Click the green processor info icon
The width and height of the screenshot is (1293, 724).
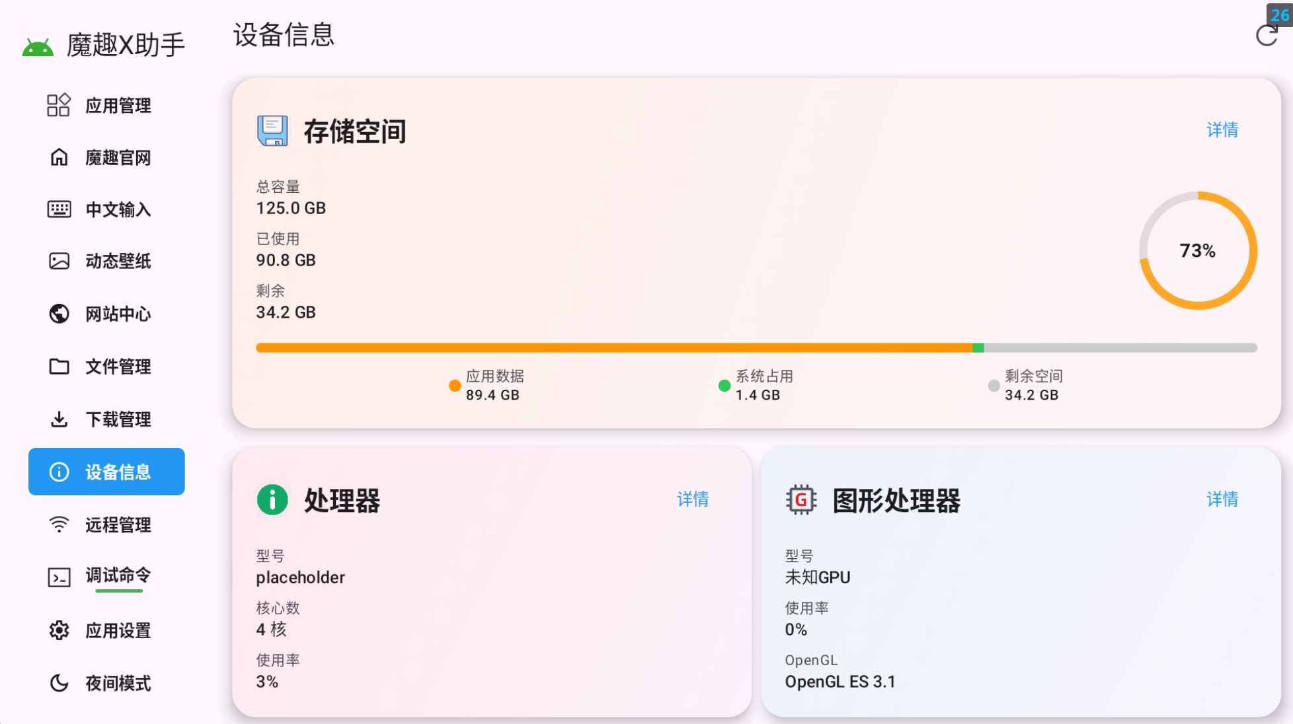click(272, 499)
